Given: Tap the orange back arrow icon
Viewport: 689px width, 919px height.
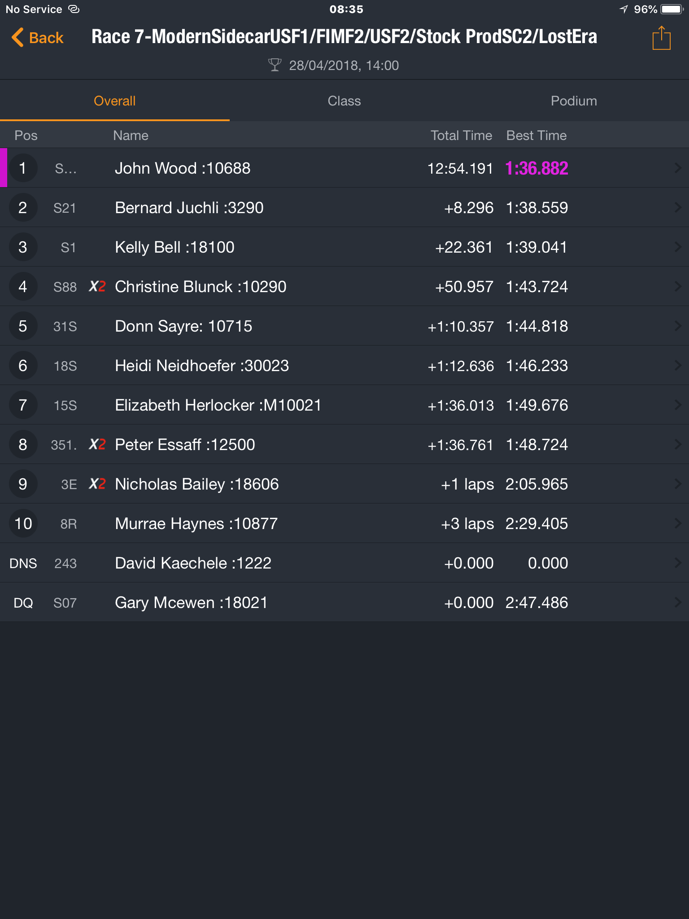Looking at the screenshot, I should (17, 37).
